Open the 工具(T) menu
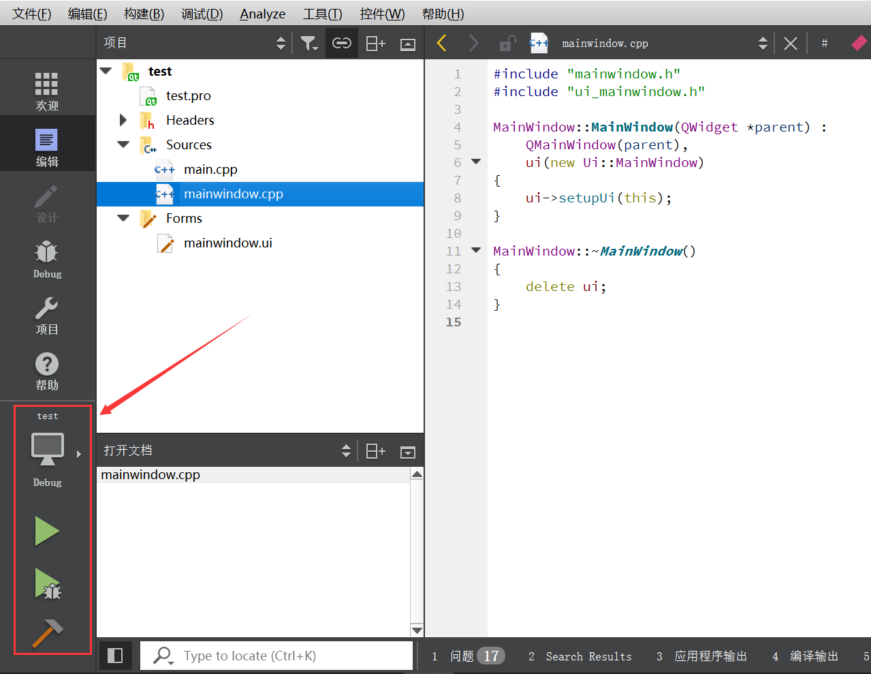This screenshot has height=674, width=871. tap(323, 14)
